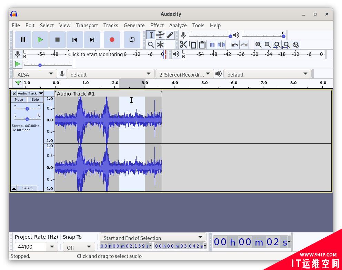Screen dimensions: 342x270
Task: Open the Tracks menu
Action: click(x=111, y=25)
